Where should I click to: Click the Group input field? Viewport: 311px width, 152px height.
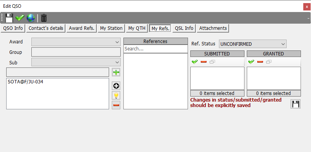tap(76, 52)
